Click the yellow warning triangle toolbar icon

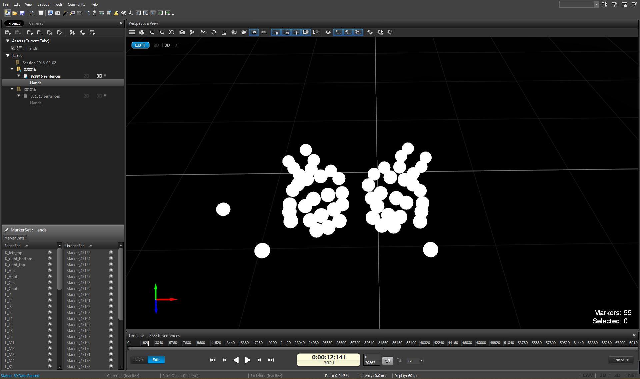pos(116,13)
